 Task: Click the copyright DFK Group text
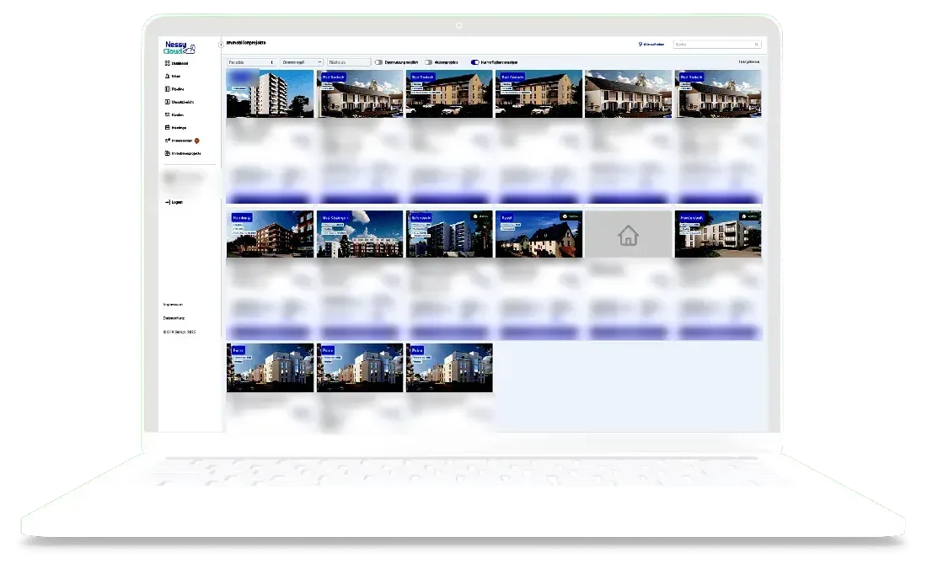(180, 332)
